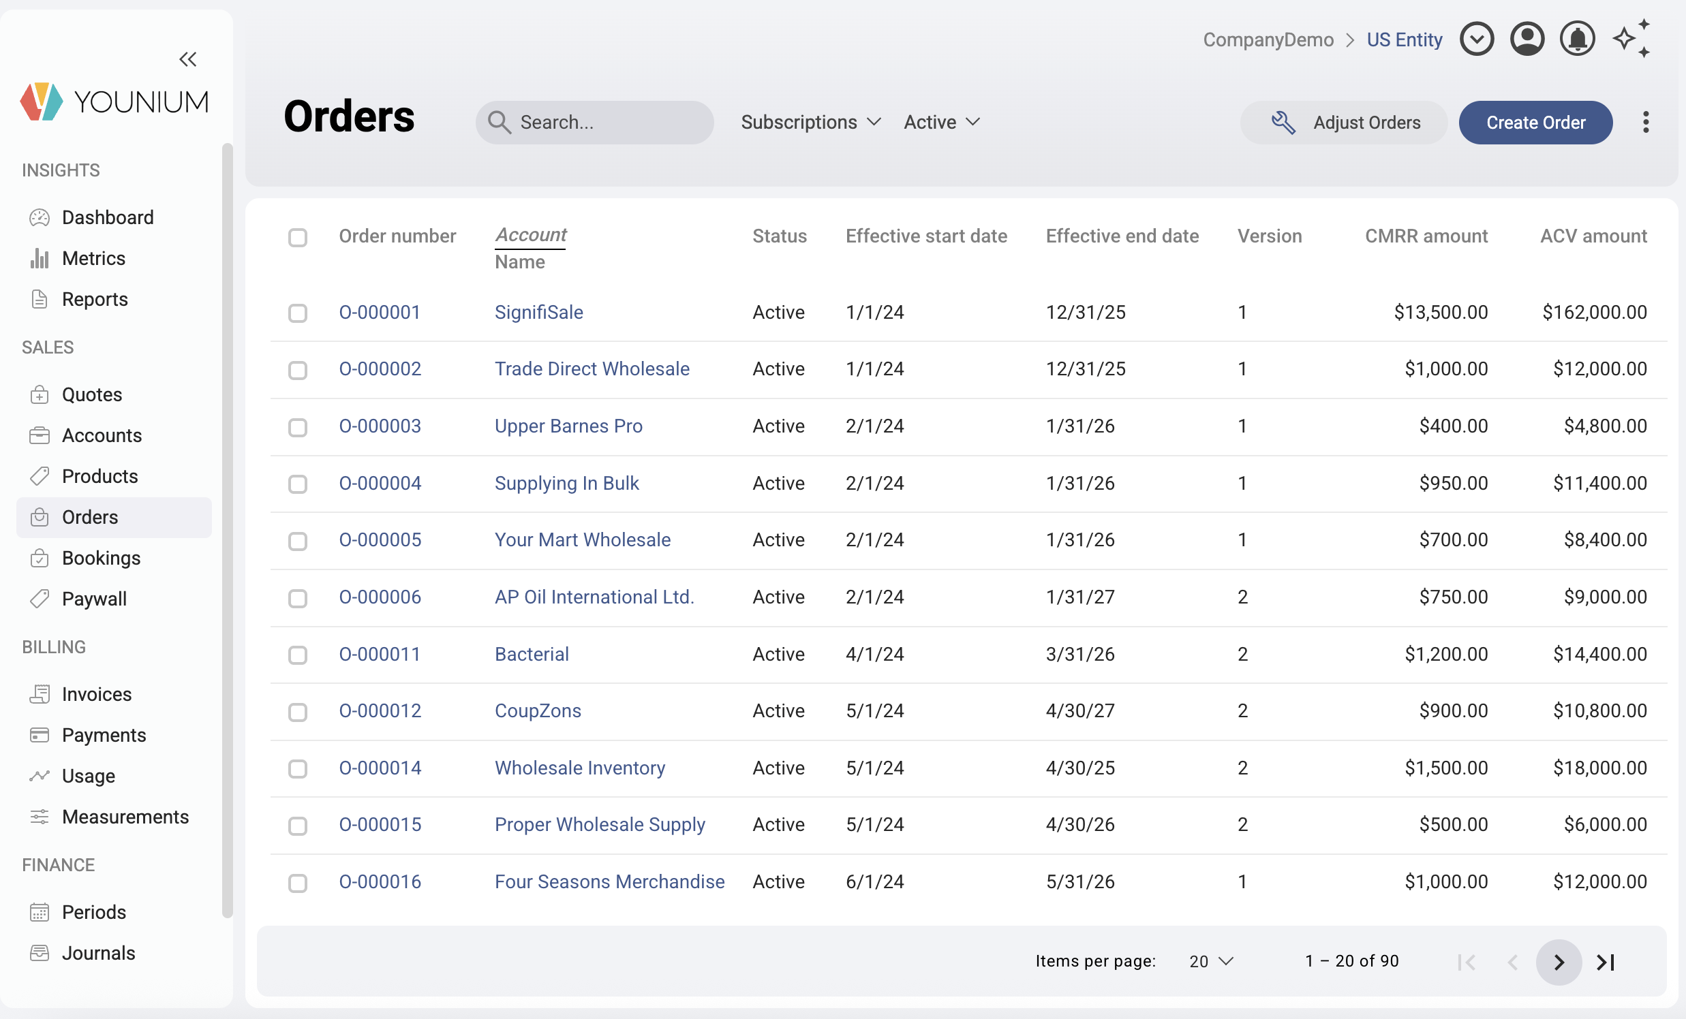Open the Active status filter dropdown

click(942, 123)
